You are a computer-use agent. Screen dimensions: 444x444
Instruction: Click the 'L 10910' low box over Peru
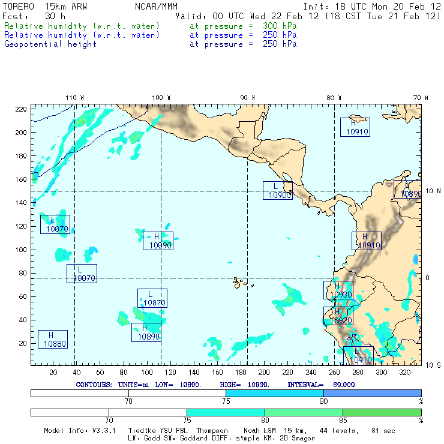pyautogui.click(x=358, y=356)
